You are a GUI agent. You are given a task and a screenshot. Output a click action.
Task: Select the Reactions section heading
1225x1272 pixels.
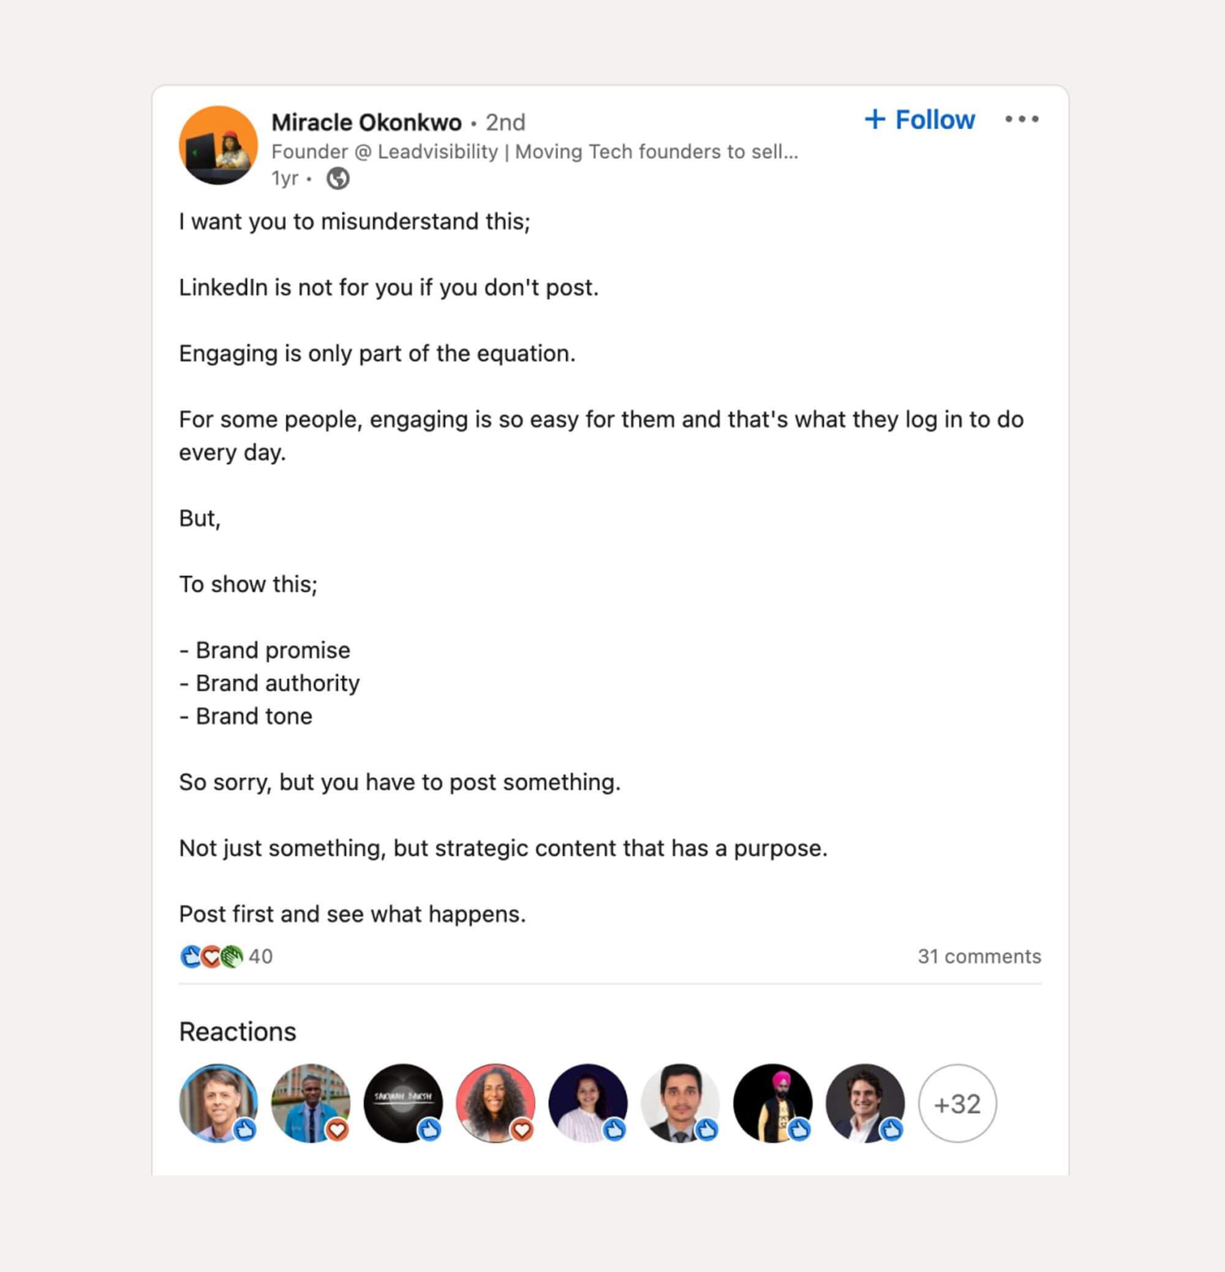(238, 1031)
